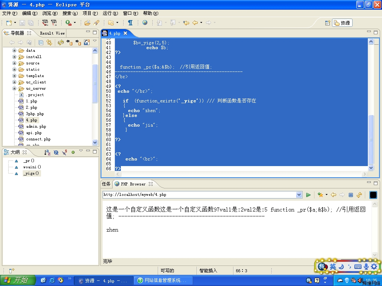Click the Collapse All icon in navigator
The height and width of the screenshot is (286, 382).
click(x=41, y=42)
